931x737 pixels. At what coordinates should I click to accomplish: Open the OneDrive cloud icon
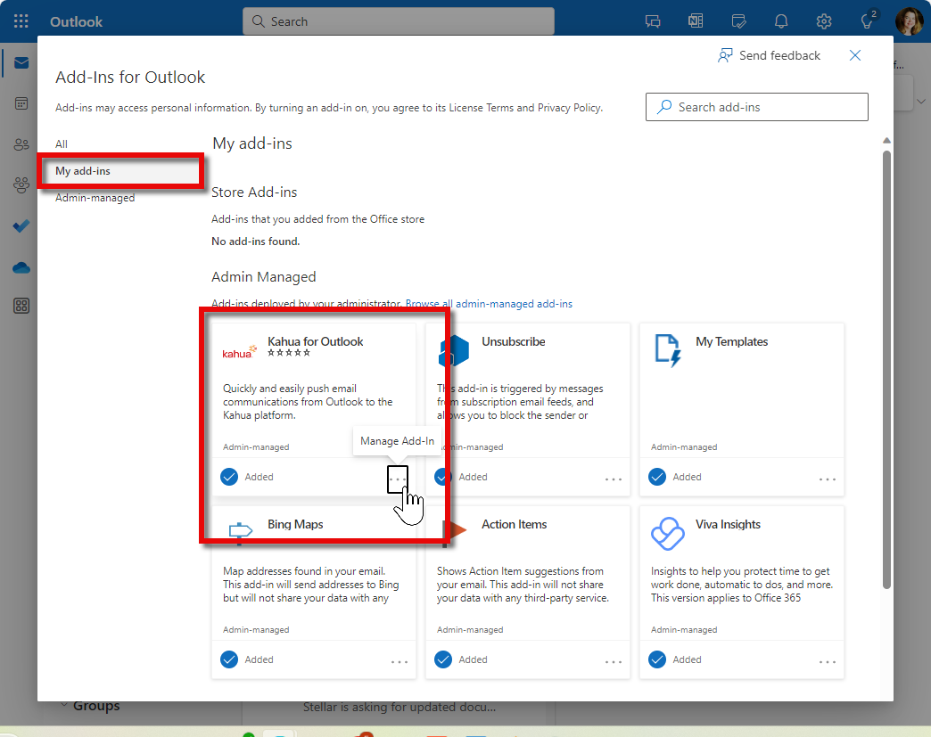point(21,267)
